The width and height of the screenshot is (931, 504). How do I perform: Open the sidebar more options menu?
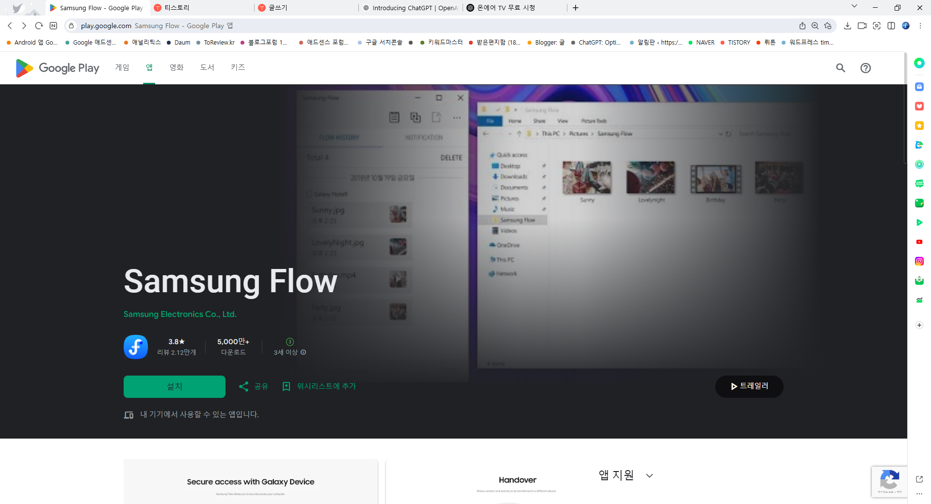(919, 494)
